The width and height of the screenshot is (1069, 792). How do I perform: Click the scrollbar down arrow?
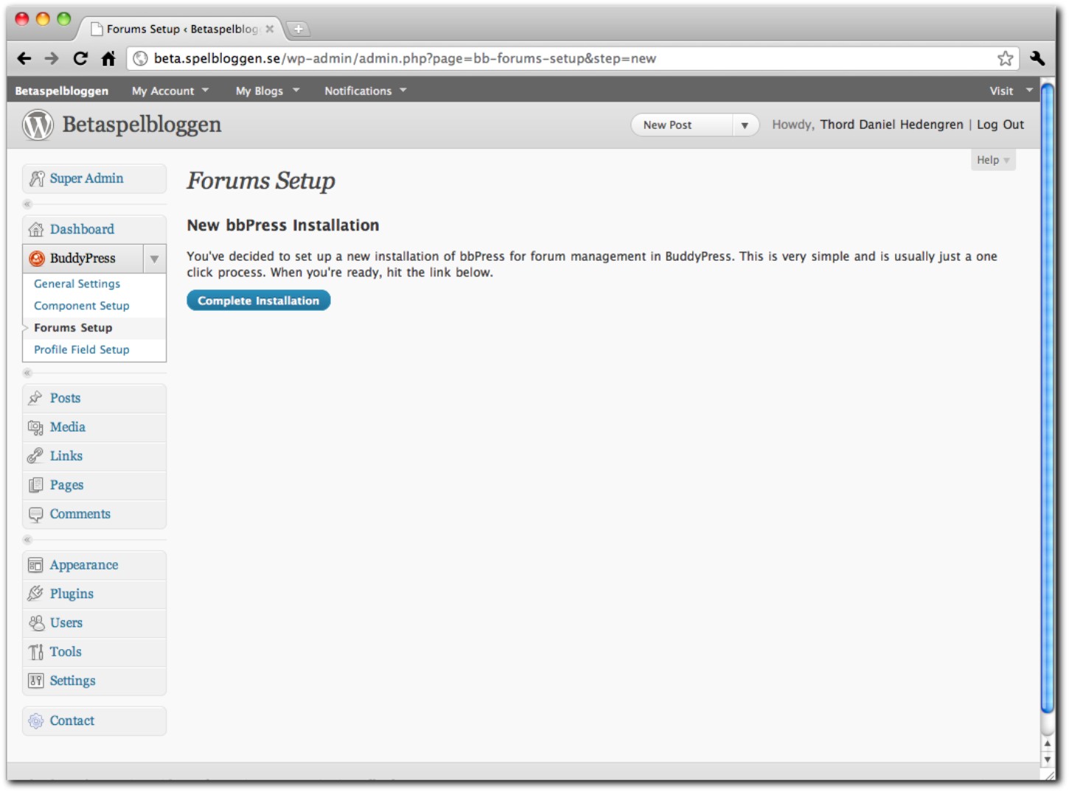pyautogui.click(x=1048, y=760)
